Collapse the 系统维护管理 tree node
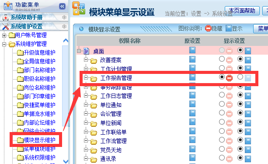 coord(4,44)
